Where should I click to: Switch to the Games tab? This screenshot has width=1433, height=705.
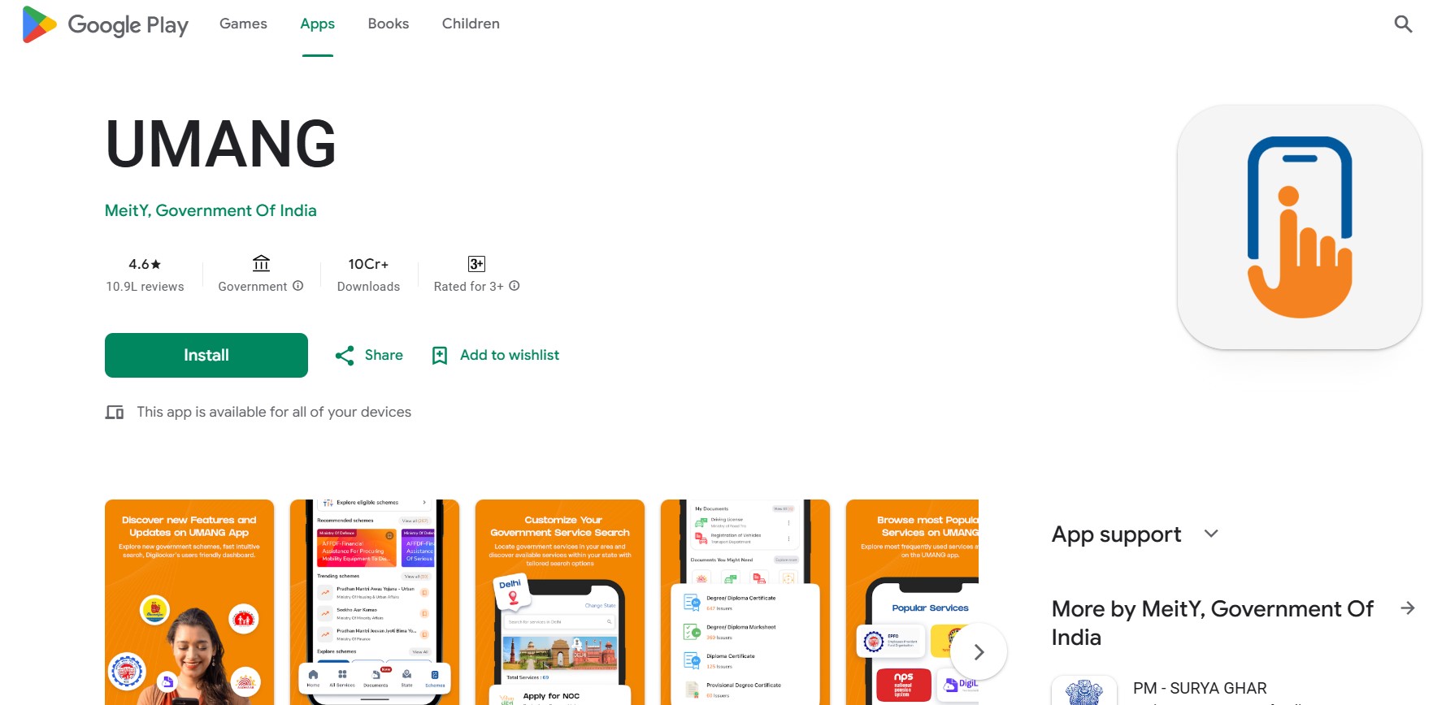pos(243,24)
